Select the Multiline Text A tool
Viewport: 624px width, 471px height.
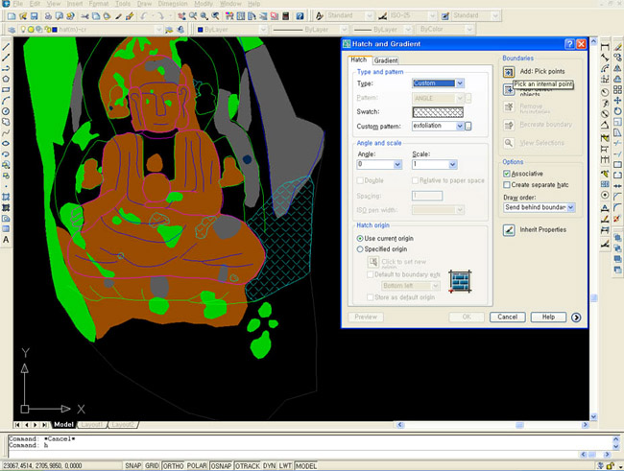point(6,240)
